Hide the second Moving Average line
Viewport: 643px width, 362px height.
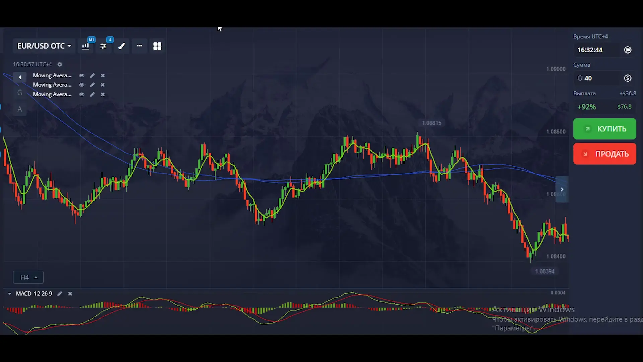pyautogui.click(x=81, y=85)
